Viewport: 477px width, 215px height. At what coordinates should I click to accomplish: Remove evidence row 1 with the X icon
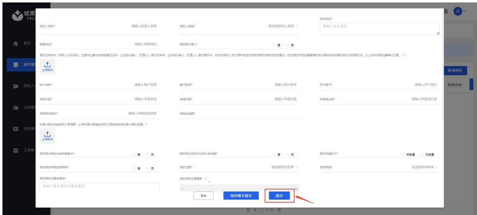pos(296,189)
